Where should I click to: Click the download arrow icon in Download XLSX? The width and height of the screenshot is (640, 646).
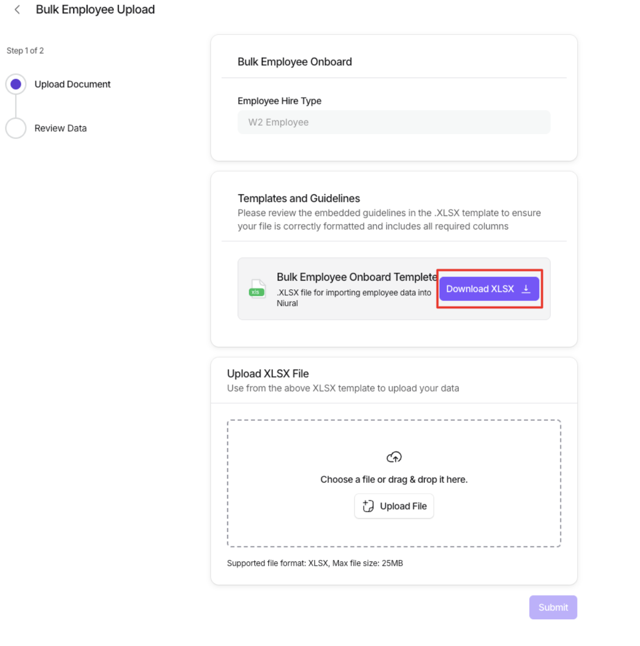click(x=526, y=289)
